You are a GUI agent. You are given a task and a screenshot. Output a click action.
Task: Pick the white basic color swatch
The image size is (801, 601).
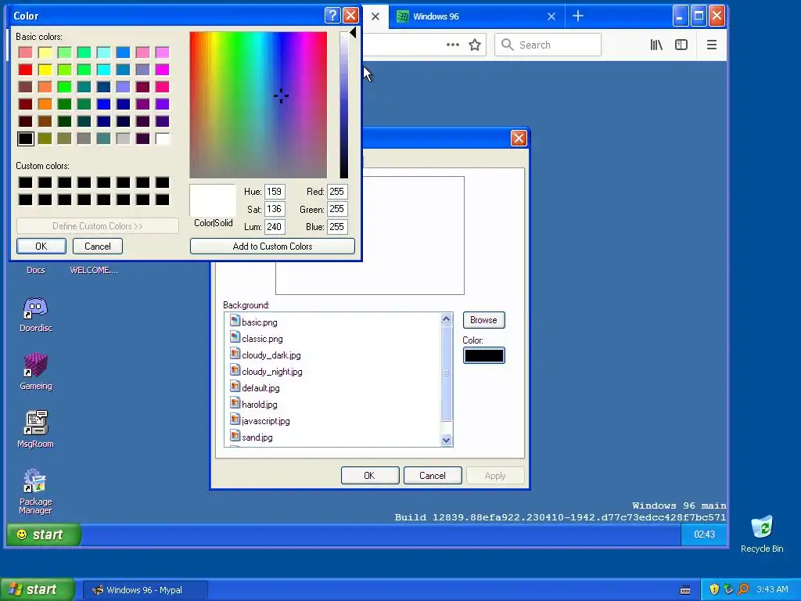click(162, 139)
